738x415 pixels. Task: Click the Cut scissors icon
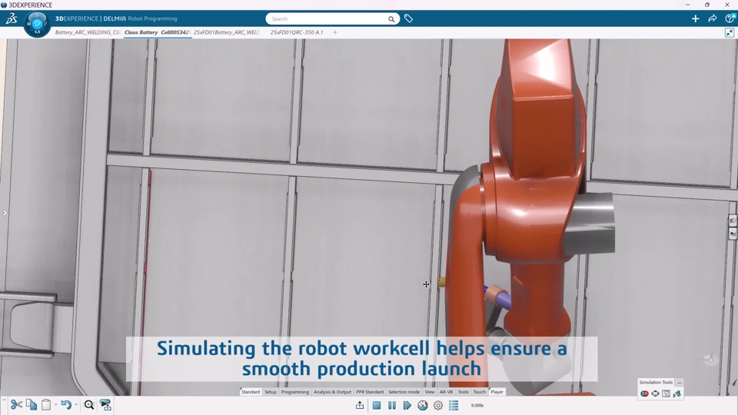16,405
